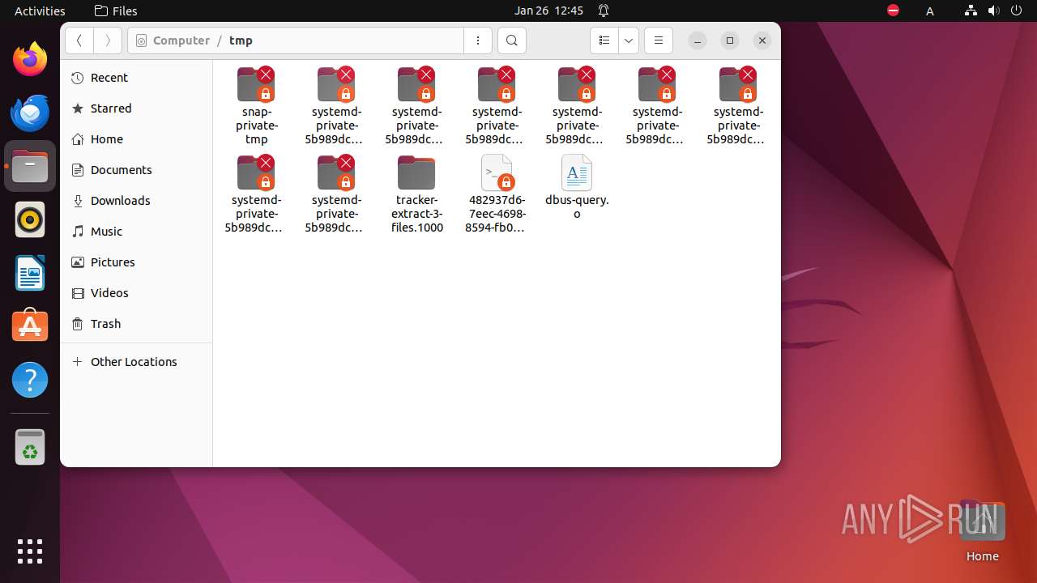Open the Files app menu in the top bar
1037x583 pixels.
[x=116, y=11]
